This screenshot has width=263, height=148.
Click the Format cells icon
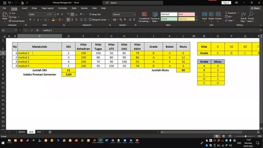click(x=218, y=14)
